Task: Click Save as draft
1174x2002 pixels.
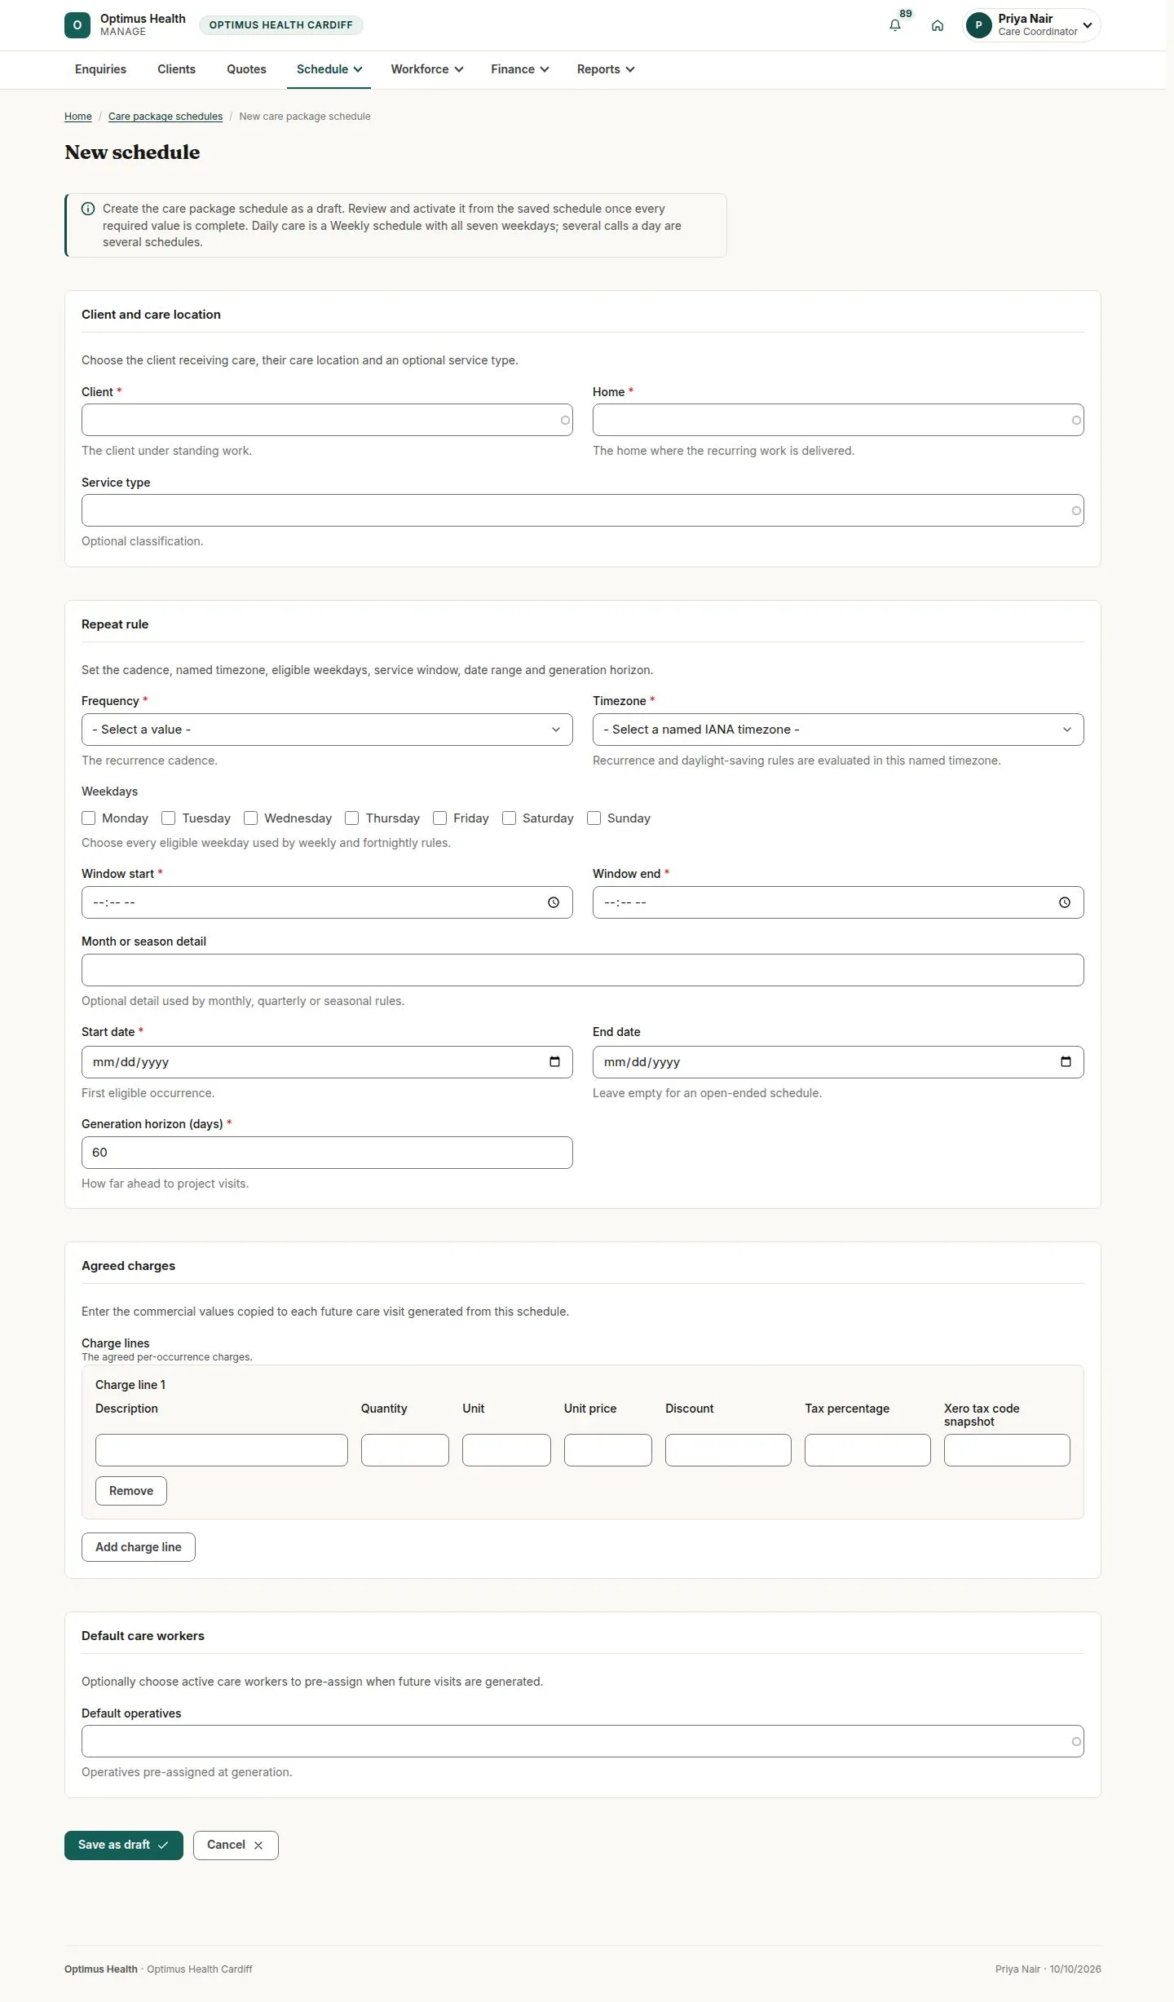Action: (x=124, y=1845)
